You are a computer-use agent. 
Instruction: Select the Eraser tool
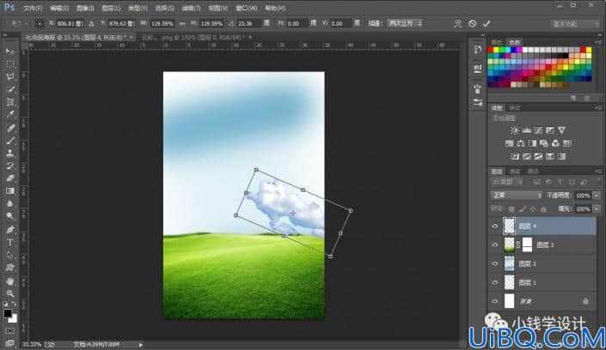tap(9, 178)
